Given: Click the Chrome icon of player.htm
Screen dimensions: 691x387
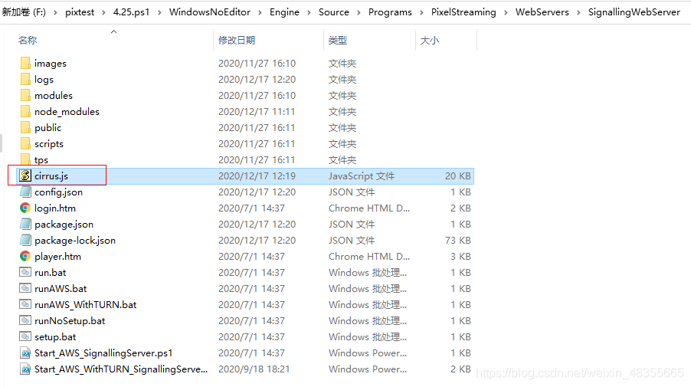Looking at the screenshot, I should (x=25, y=256).
